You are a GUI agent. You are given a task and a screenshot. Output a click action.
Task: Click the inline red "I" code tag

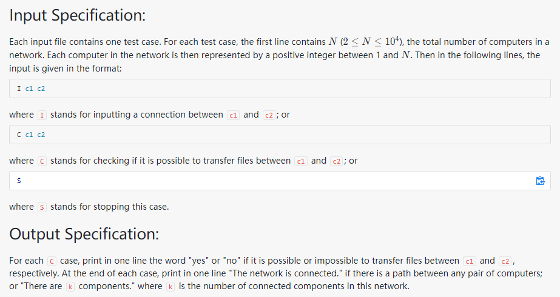pyautogui.click(x=42, y=115)
